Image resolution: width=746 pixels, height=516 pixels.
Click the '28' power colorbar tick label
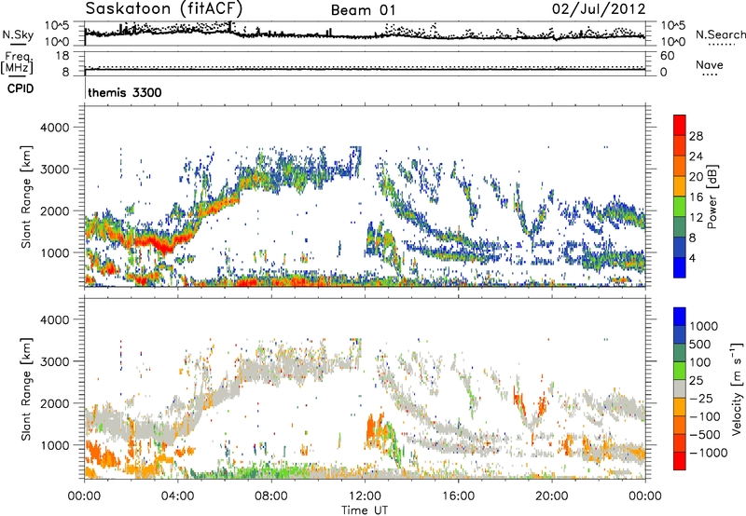[696, 136]
